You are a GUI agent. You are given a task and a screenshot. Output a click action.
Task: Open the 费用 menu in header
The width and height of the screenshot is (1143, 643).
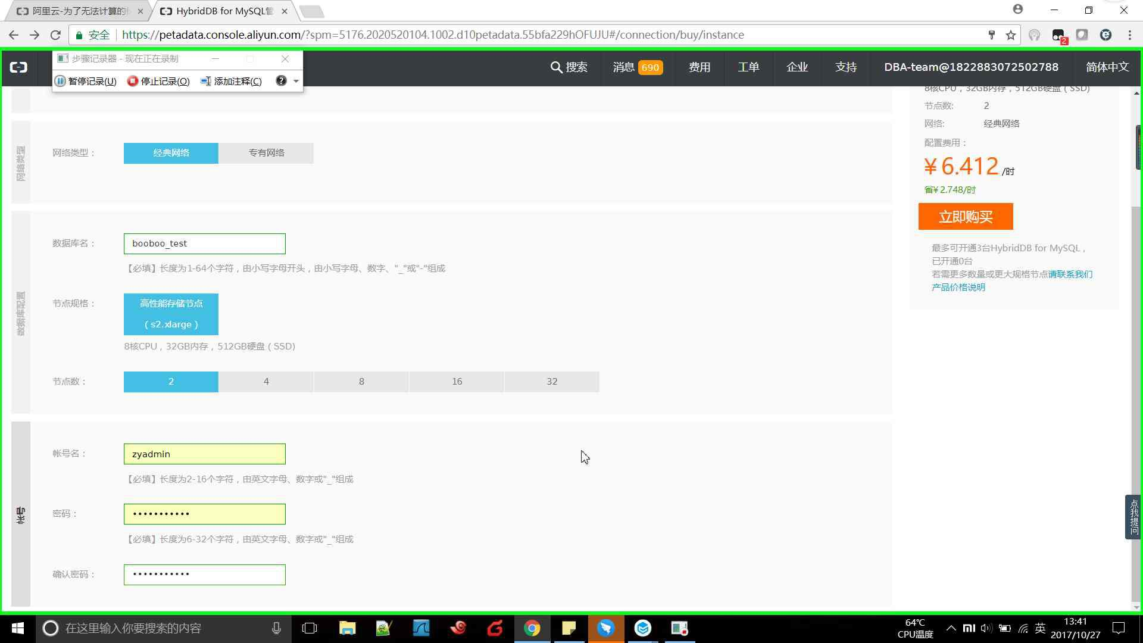pyautogui.click(x=699, y=67)
